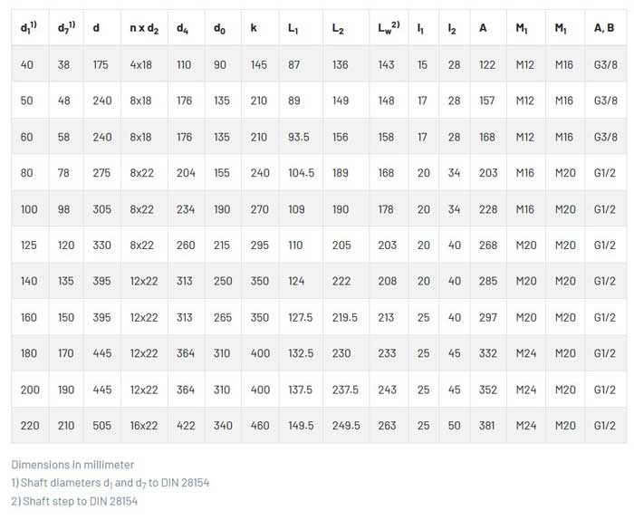
Task: Select the cell with value 460
Action: point(259,426)
